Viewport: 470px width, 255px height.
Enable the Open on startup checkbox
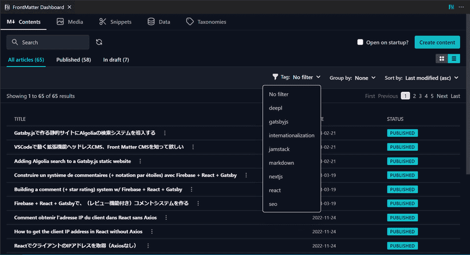coord(360,42)
